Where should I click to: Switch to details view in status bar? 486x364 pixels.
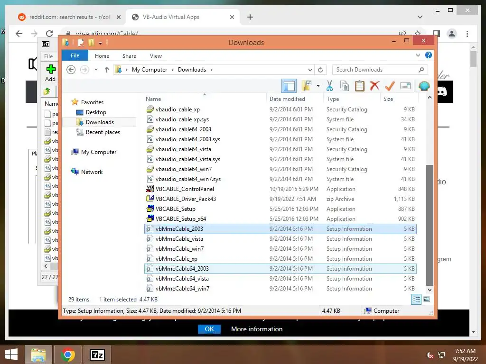416,300
